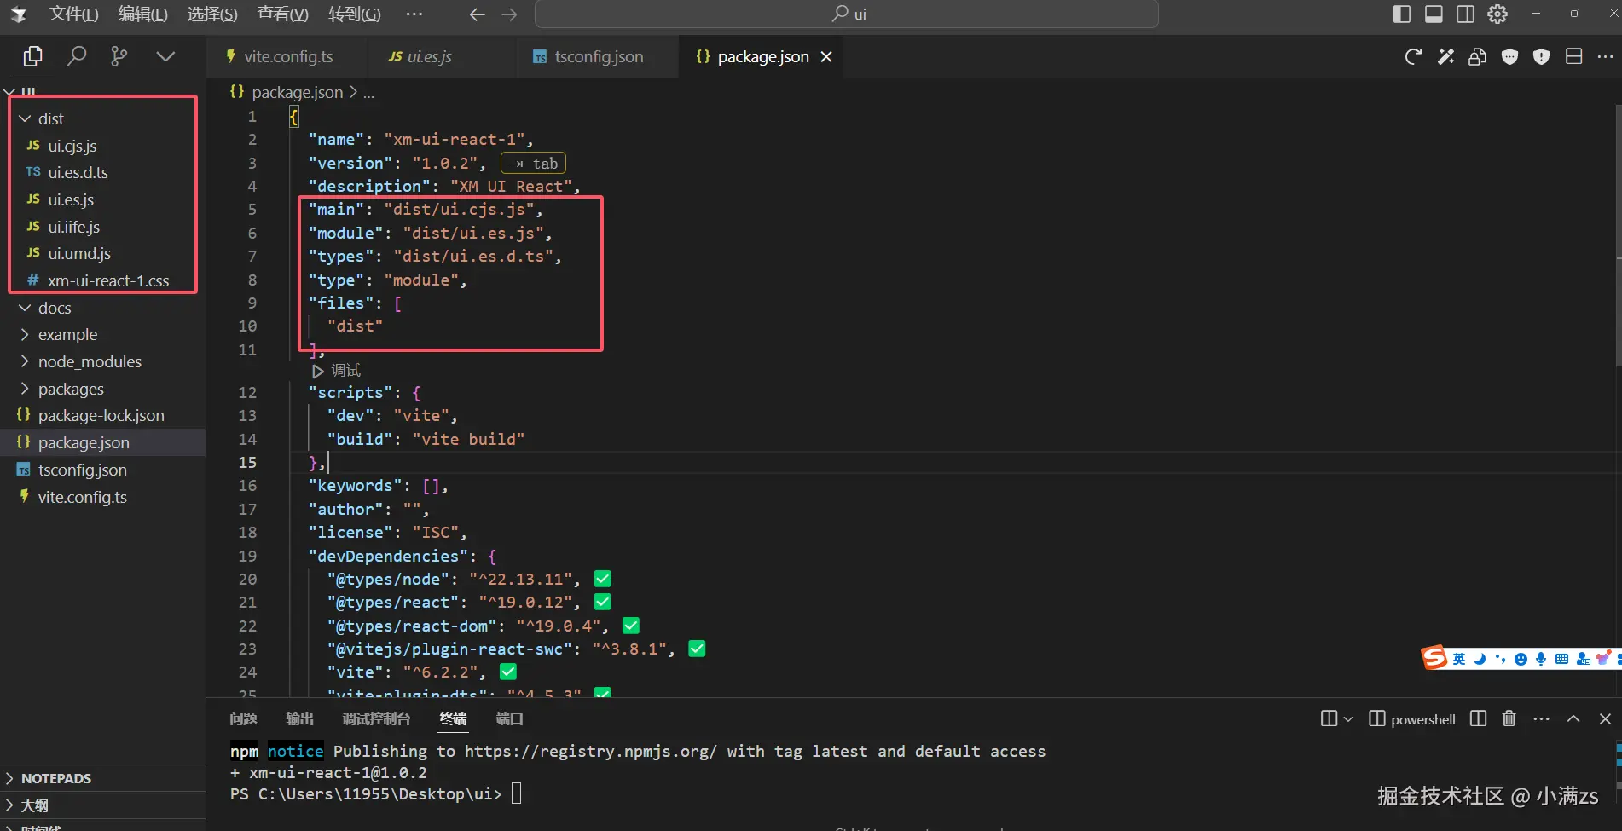Click the trash icon to kill terminal
Viewport: 1622px width, 831px height.
(x=1509, y=718)
